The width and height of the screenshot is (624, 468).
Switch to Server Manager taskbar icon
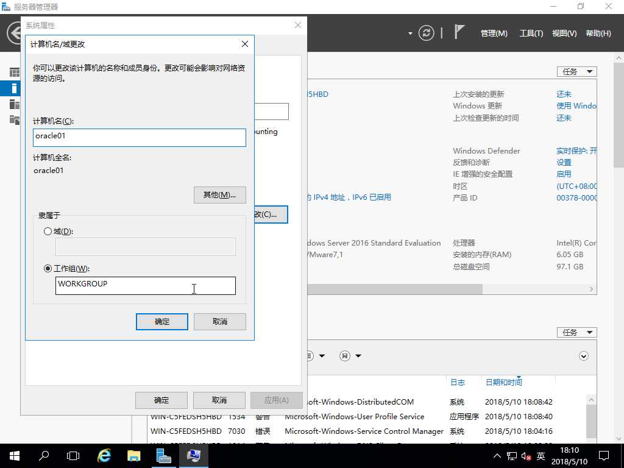tap(163, 456)
